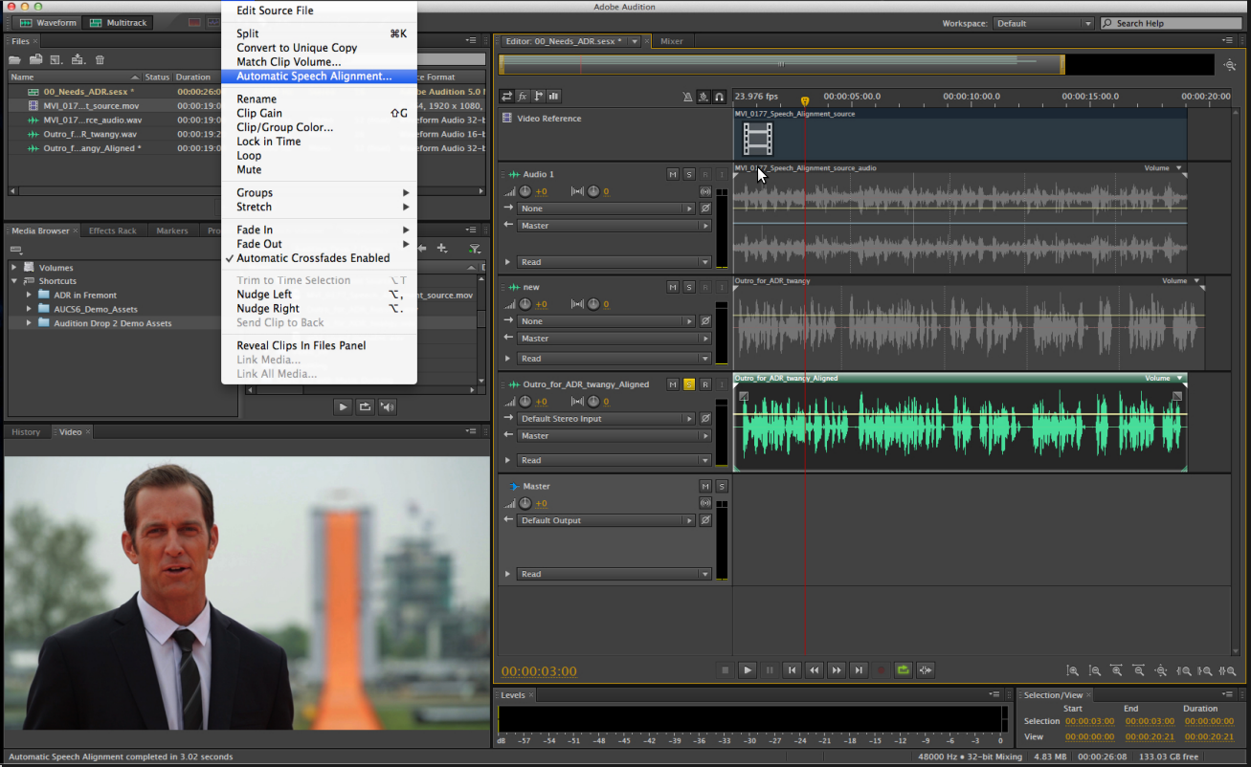Click Files panel preview play button
This screenshot has width=1251, height=767.
coord(343,406)
